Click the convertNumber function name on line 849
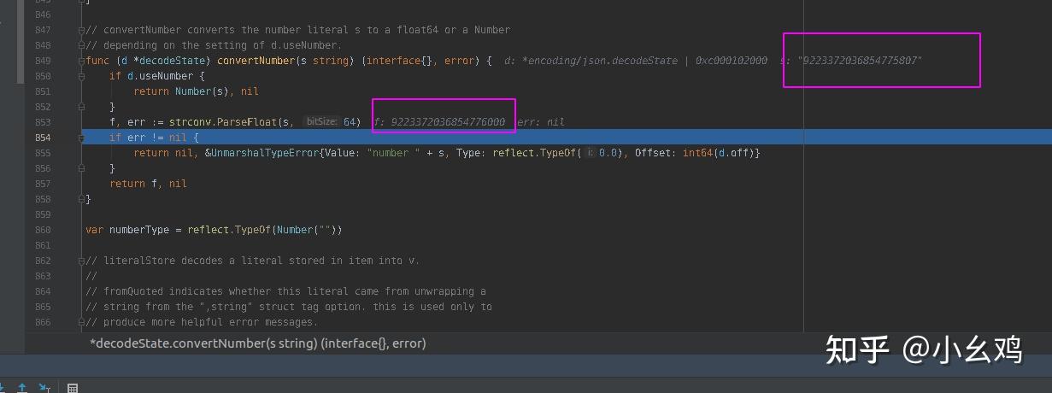 [254, 61]
